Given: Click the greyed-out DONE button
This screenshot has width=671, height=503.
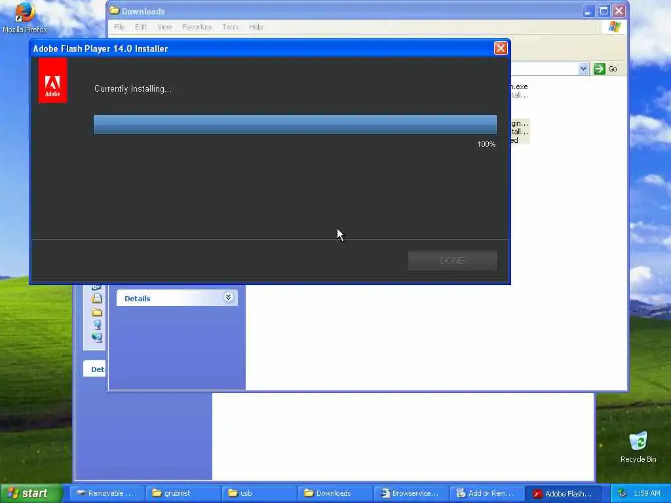Looking at the screenshot, I should coord(452,260).
